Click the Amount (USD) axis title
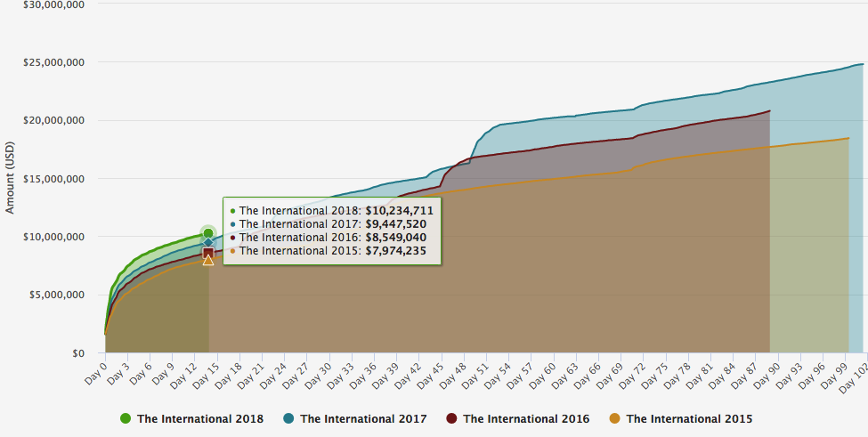The height and width of the screenshot is (437, 868). click(10, 178)
